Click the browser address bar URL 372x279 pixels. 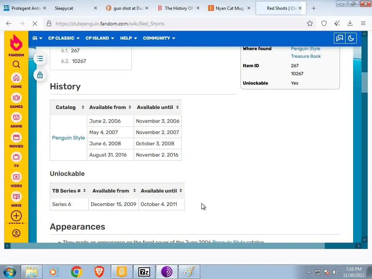click(110, 24)
